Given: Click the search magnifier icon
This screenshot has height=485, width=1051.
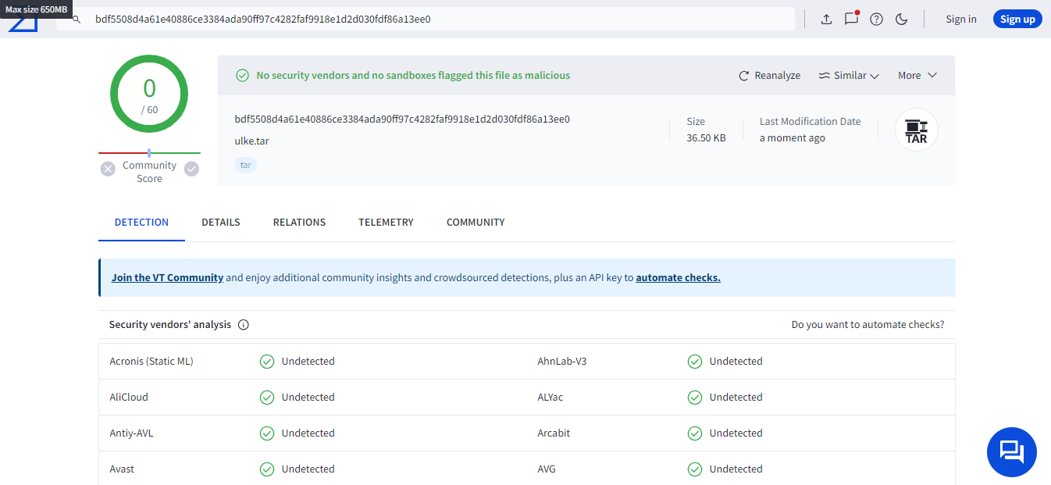Looking at the screenshot, I should point(77,19).
